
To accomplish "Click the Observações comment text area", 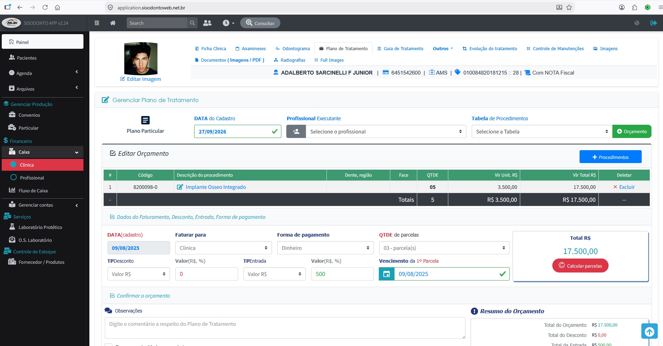I will (285, 328).
